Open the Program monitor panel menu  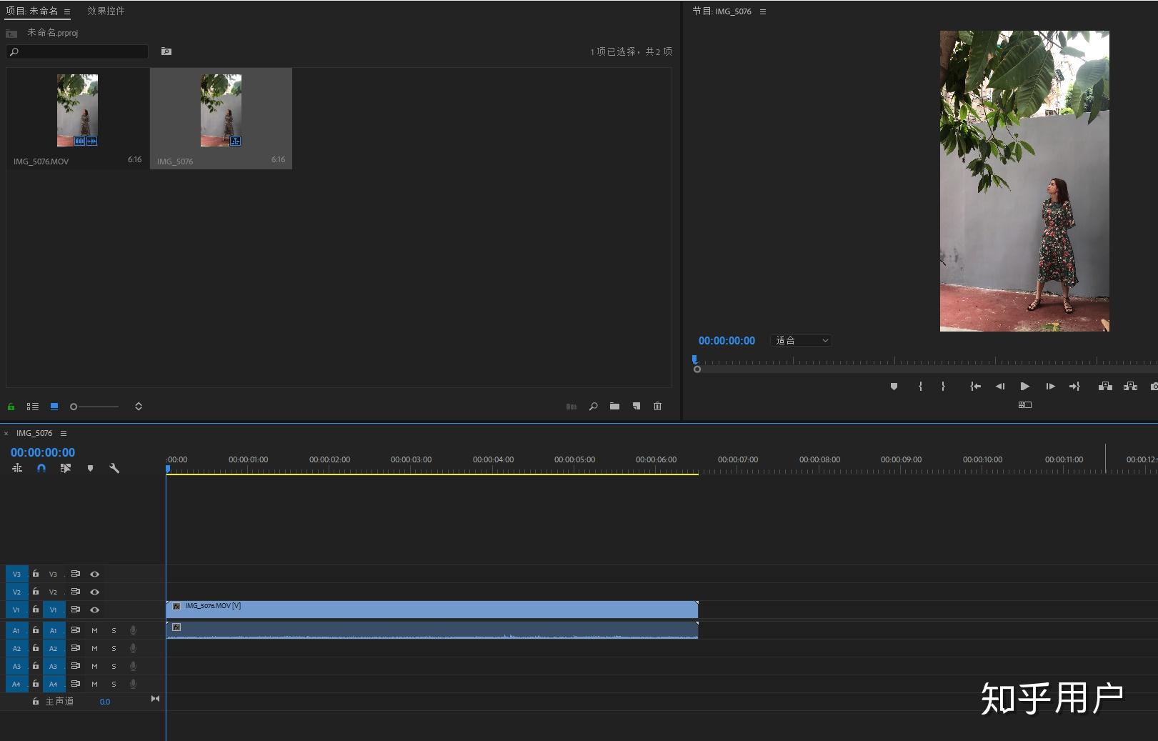[x=763, y=11]
